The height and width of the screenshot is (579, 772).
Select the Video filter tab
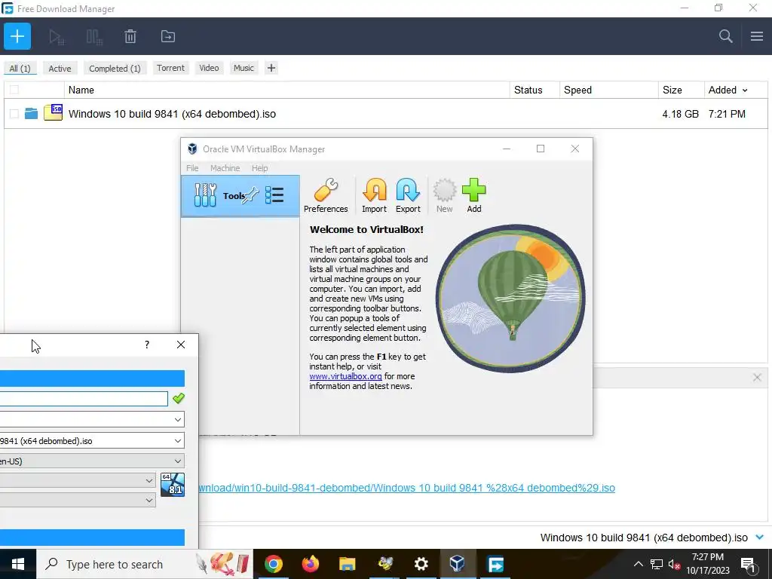(209, 68)
